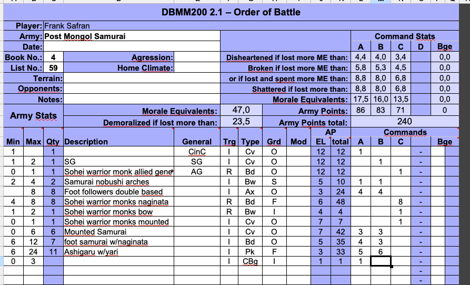Select the Army Points total 240 cell
The image size is (470, 285).
click(404, 122)
